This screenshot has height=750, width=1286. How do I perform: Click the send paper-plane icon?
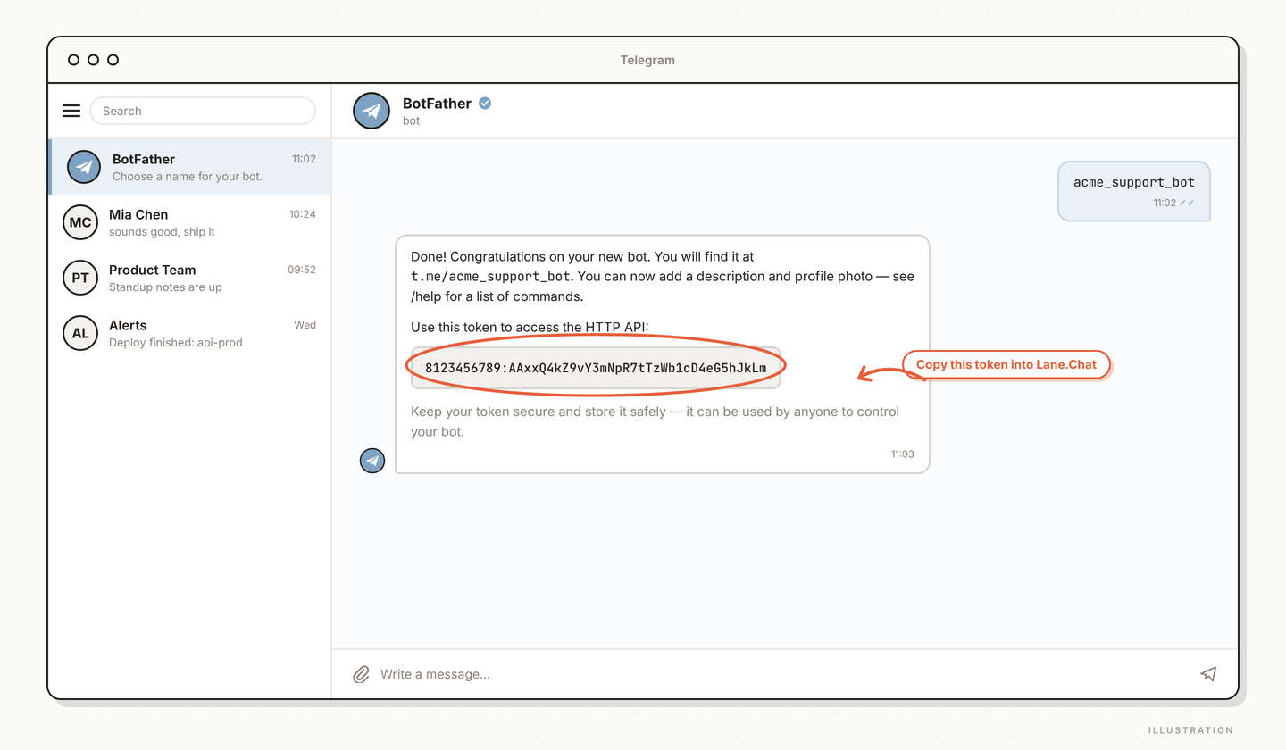click(1208, 674)
